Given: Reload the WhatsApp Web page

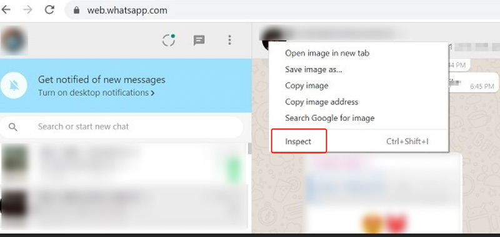Looking at the screenshot, I should [x=49, y=10].
